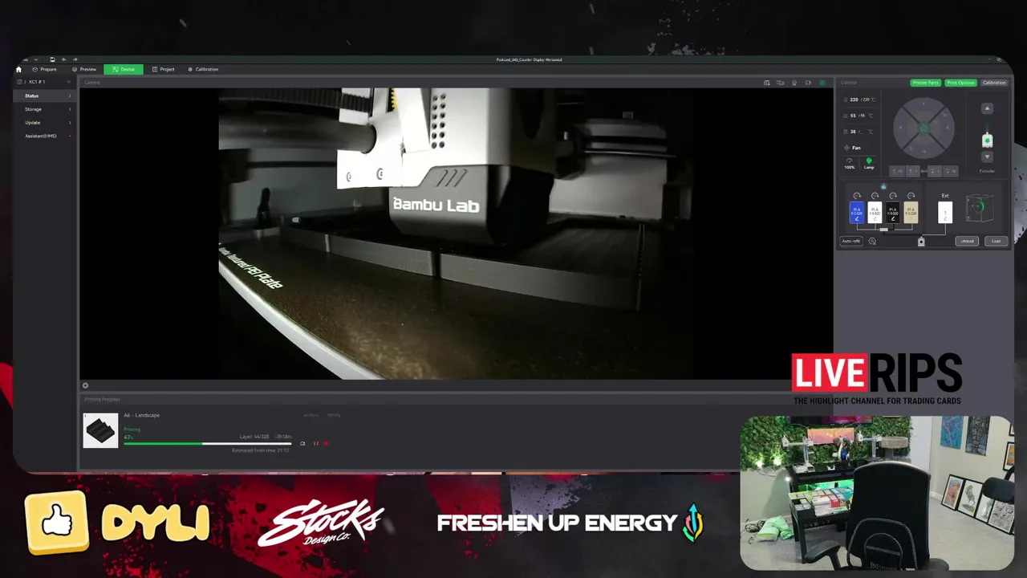Viewport: 1027px width, 578px height.
Task: Go to the Home screen icon
Action: click(x=18, y=69)
